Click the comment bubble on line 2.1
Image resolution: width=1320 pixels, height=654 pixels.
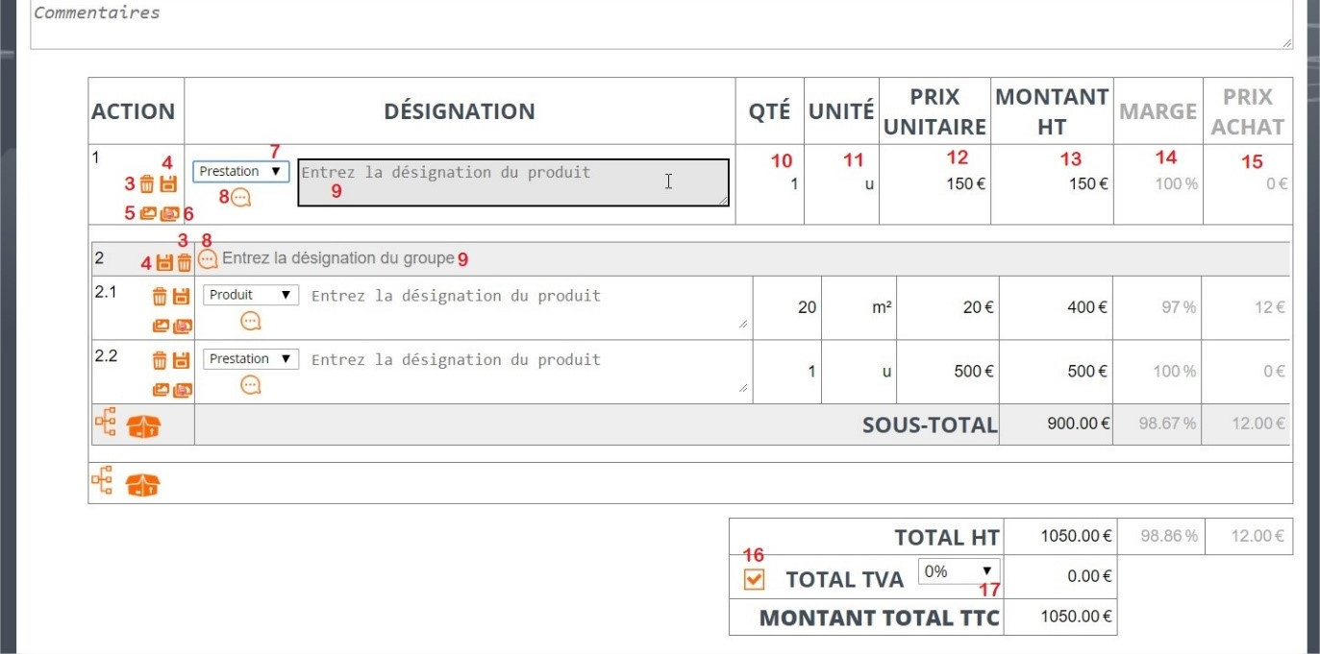pyautogui.click(x=251, y=321)
